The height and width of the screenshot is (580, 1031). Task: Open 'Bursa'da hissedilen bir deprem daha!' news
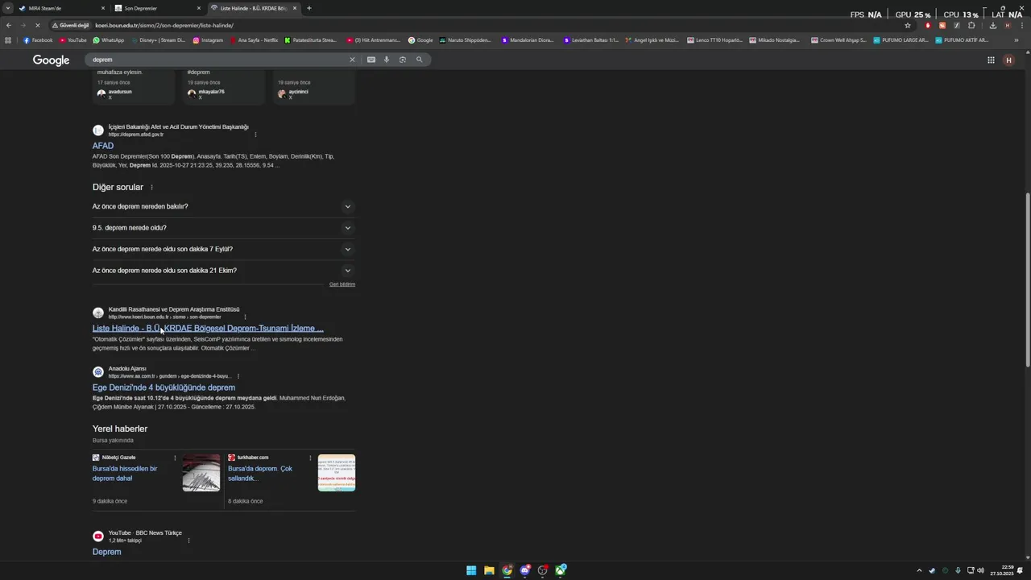[x=125, y=474]
